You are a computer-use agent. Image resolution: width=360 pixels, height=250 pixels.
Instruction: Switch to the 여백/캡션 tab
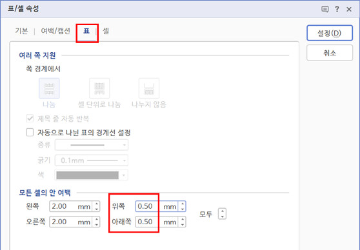point(55,31)
